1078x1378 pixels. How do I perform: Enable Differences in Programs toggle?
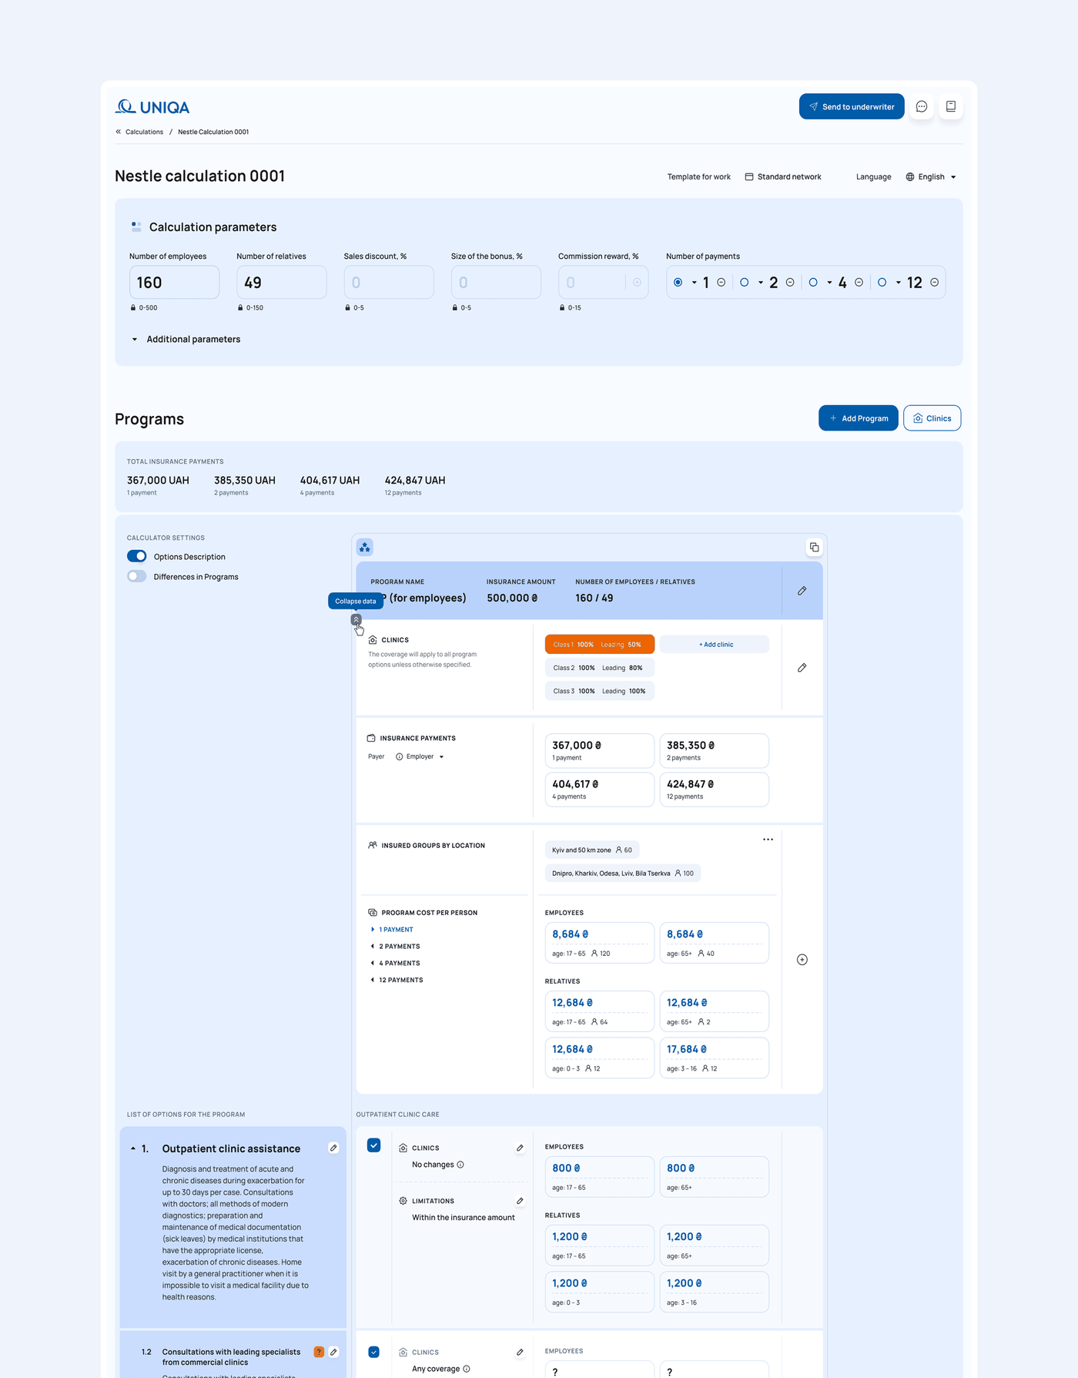(137, 576)
